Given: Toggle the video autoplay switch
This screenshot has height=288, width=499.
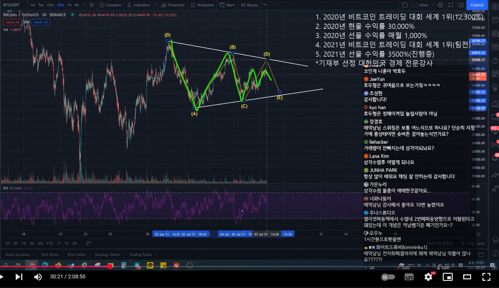Looking at the screenshot, I should click(388, 277).
